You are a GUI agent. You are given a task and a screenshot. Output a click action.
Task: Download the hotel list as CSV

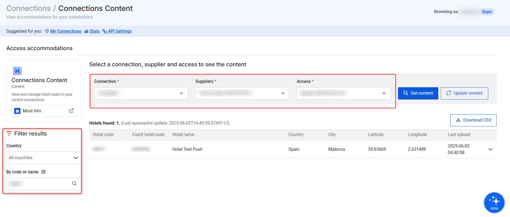click(473, 120)
